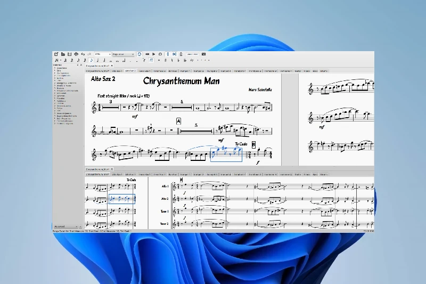This screenshot has height=284, width=426.
Task: Toggle note input mode in toolbar
Action: (56, 60)
